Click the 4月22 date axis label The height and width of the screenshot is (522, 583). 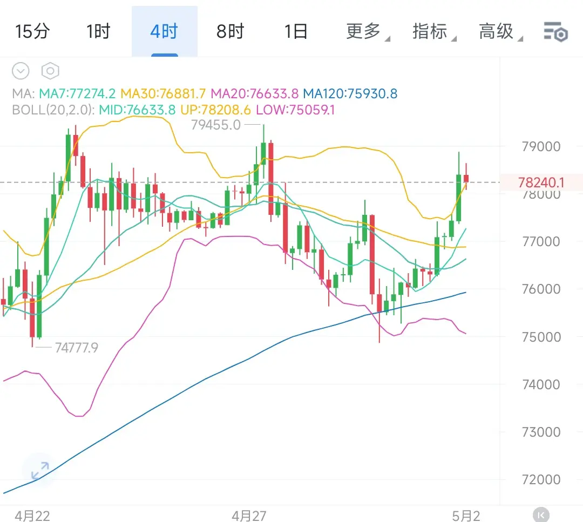pyautogui.click(x=32, y=516)
